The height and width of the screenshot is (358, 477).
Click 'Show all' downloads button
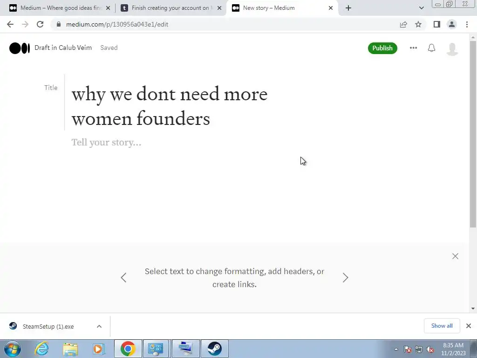click(442, 326)
